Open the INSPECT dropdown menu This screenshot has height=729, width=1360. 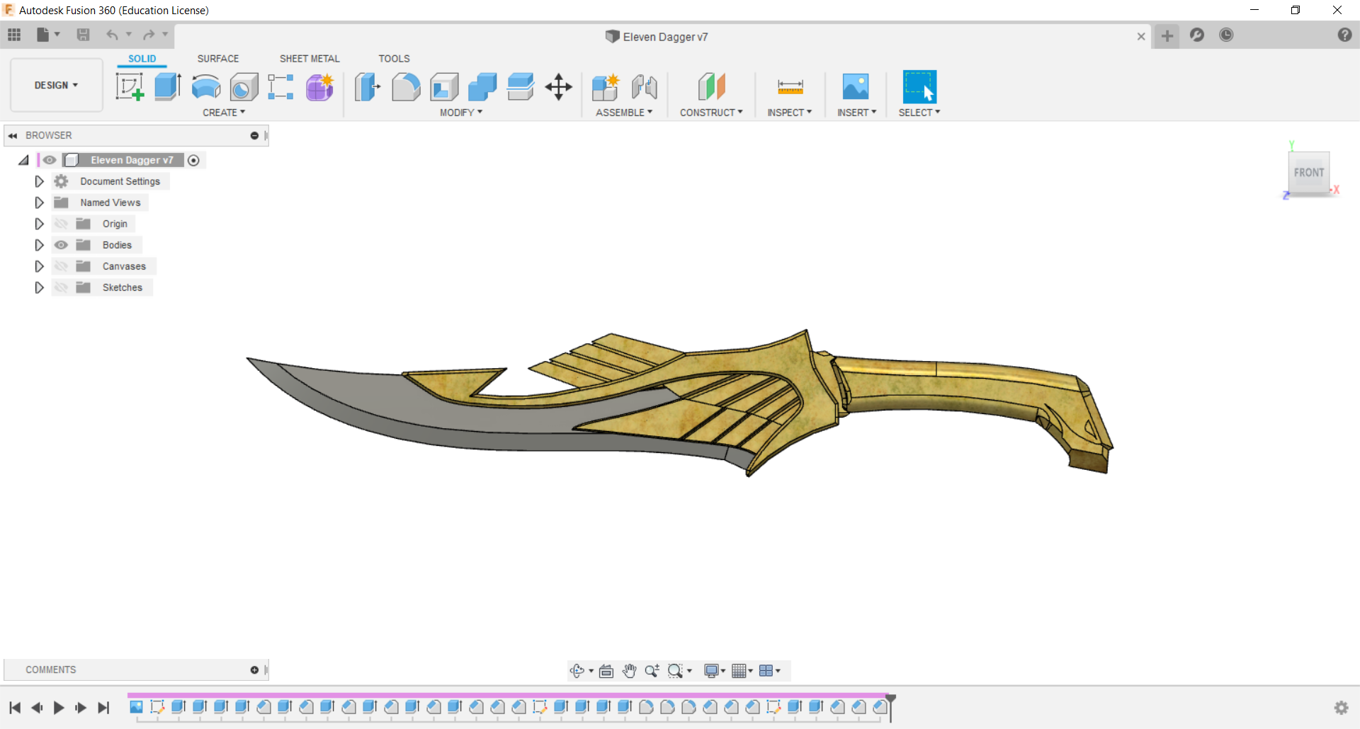(789, 113)
